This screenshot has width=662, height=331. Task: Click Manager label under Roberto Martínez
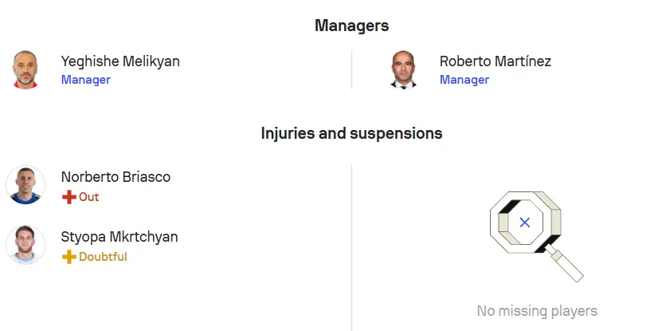pyautogui.click(x=464, y=80)
